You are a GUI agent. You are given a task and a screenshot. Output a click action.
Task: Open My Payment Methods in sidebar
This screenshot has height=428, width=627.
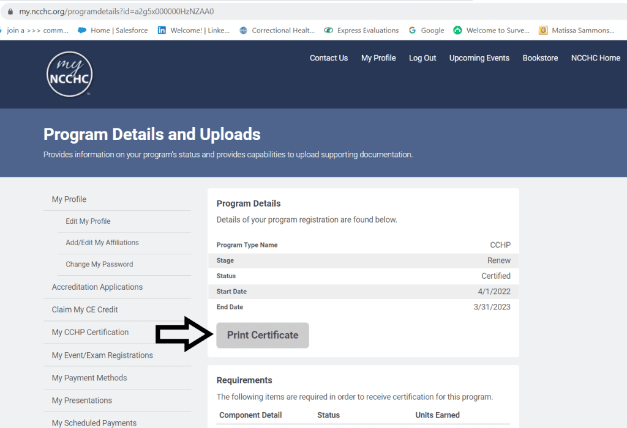point(89,378)
